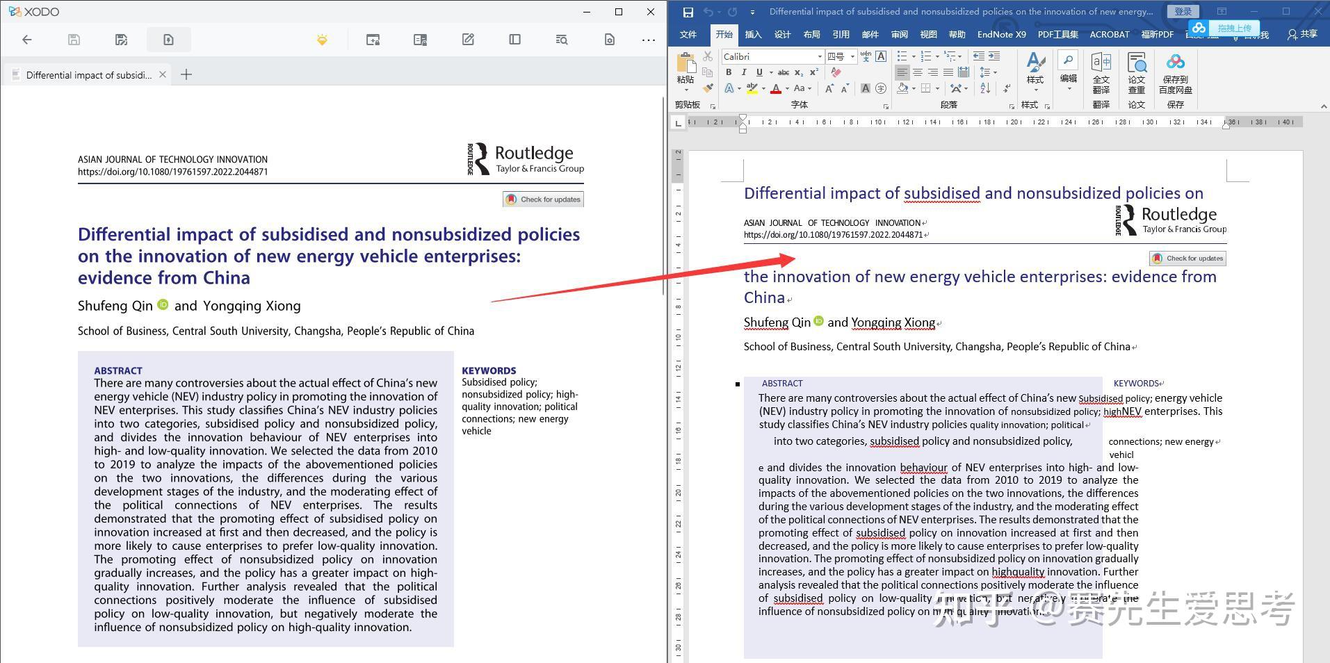Viewport: 1330px width, 663px height.
Task: Toggle Align Right paragraph alignment
Action: tap(933, 72)
